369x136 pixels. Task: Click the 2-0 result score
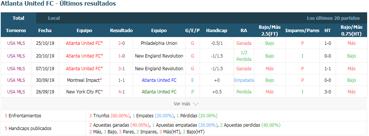click(122, 43)
